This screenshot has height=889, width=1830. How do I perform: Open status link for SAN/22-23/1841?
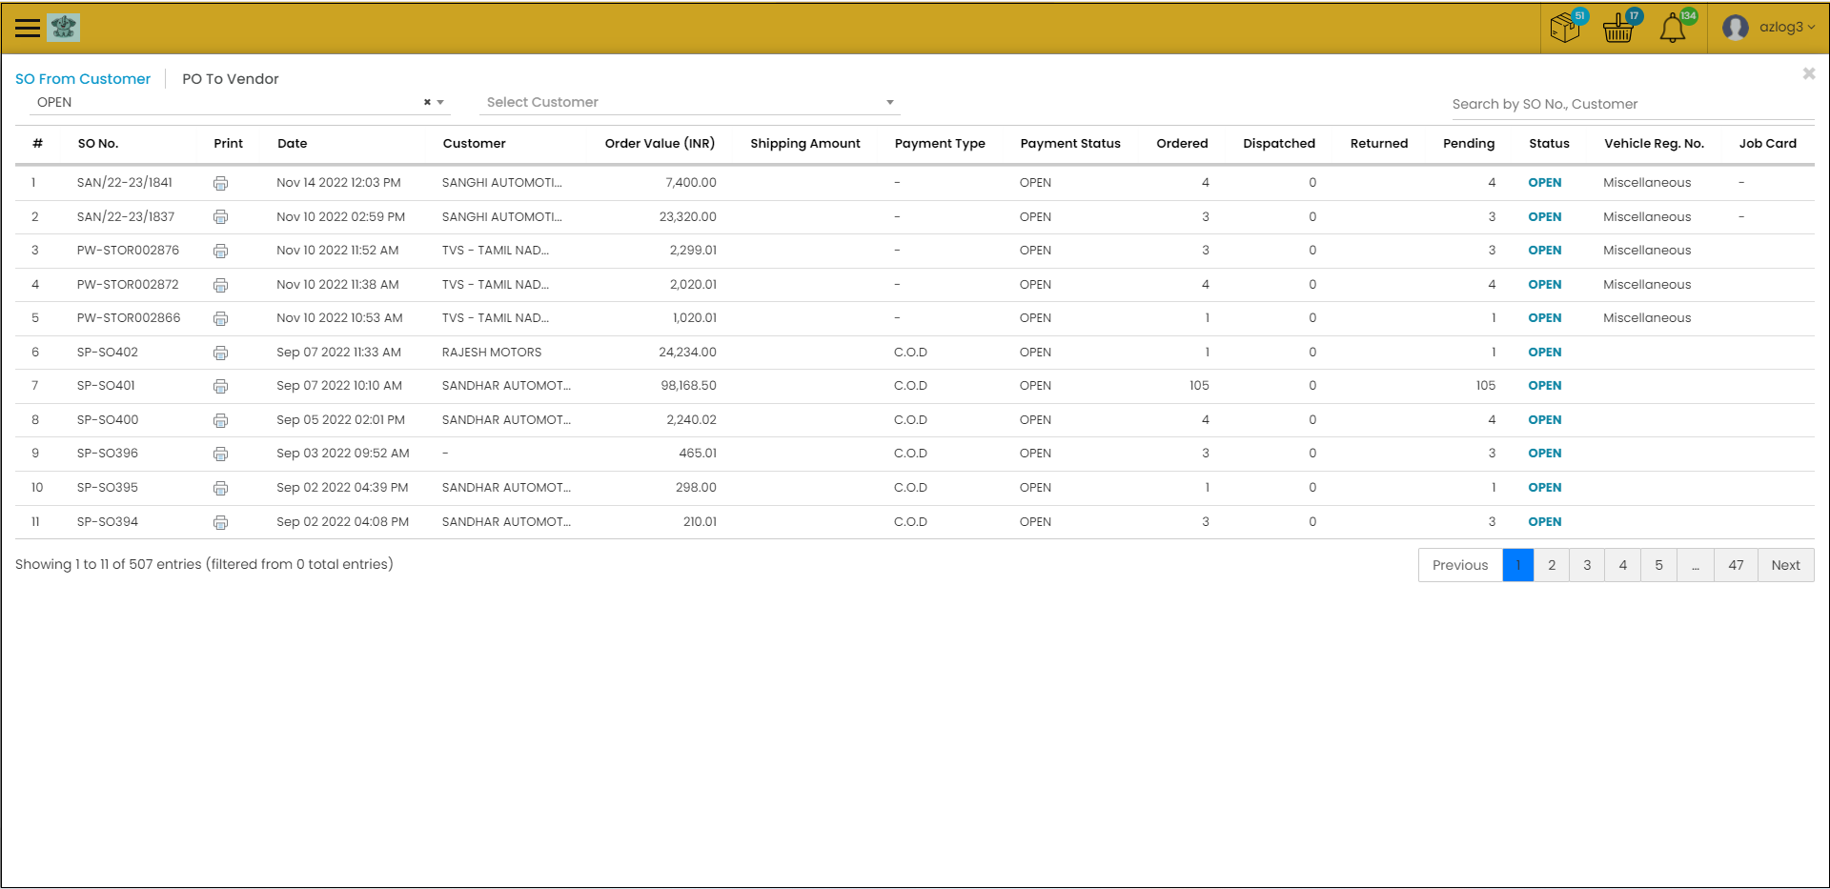[x=1544, y=183]
